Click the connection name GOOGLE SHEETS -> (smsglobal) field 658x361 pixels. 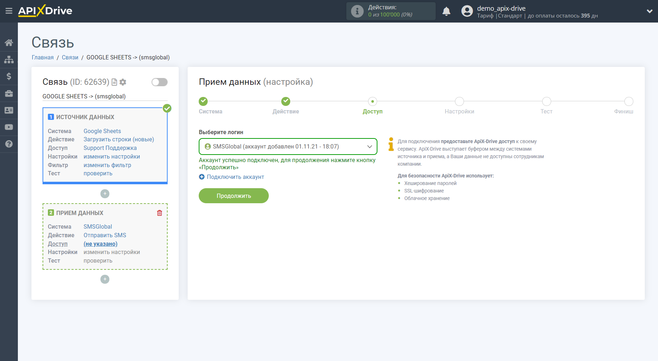coord(105,96)
